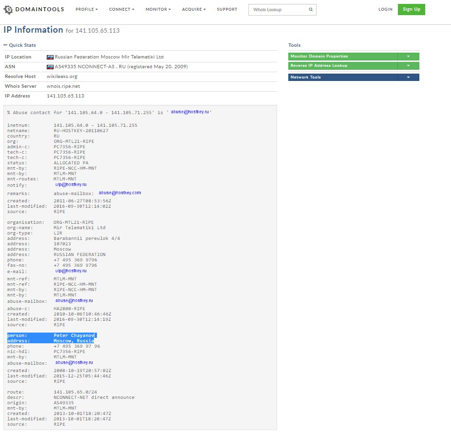
Task: Open the Connect menu
Action: tap(121, 9)
